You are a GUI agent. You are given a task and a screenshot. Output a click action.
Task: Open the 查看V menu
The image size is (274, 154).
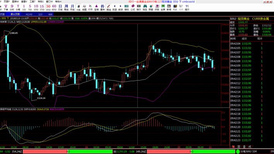point(24,2)
